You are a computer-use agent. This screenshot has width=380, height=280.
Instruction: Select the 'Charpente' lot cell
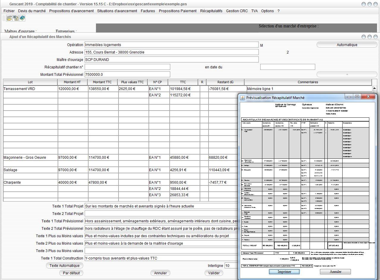pos(30,182)
